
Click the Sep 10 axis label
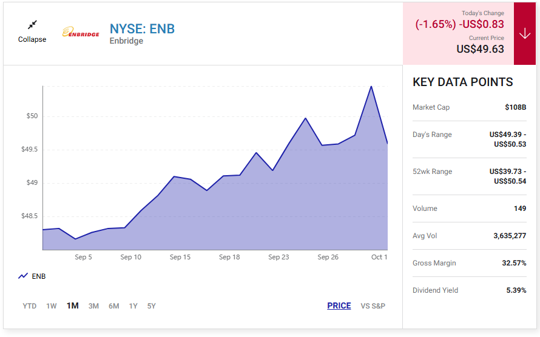coord(131,257)
